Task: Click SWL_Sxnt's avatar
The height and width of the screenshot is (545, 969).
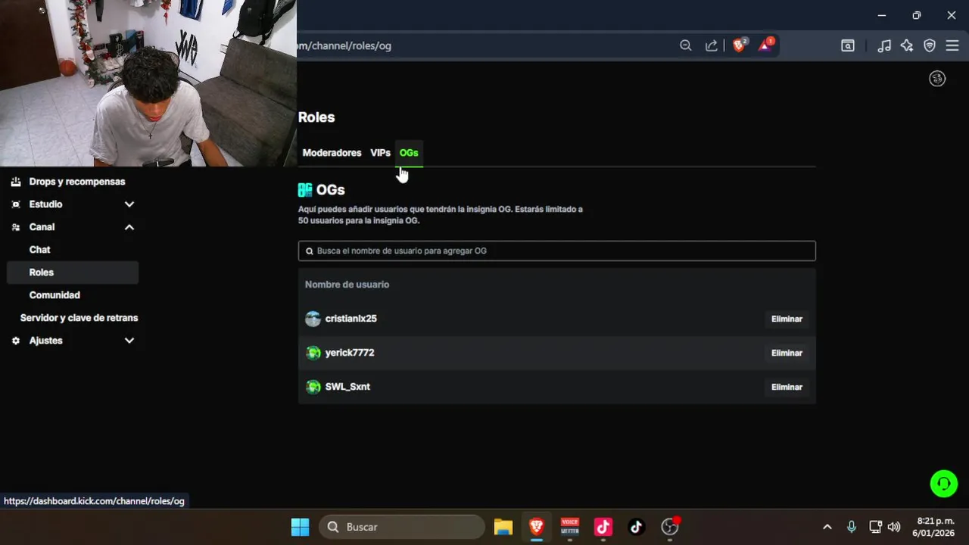Action: [x=313, y=387]
